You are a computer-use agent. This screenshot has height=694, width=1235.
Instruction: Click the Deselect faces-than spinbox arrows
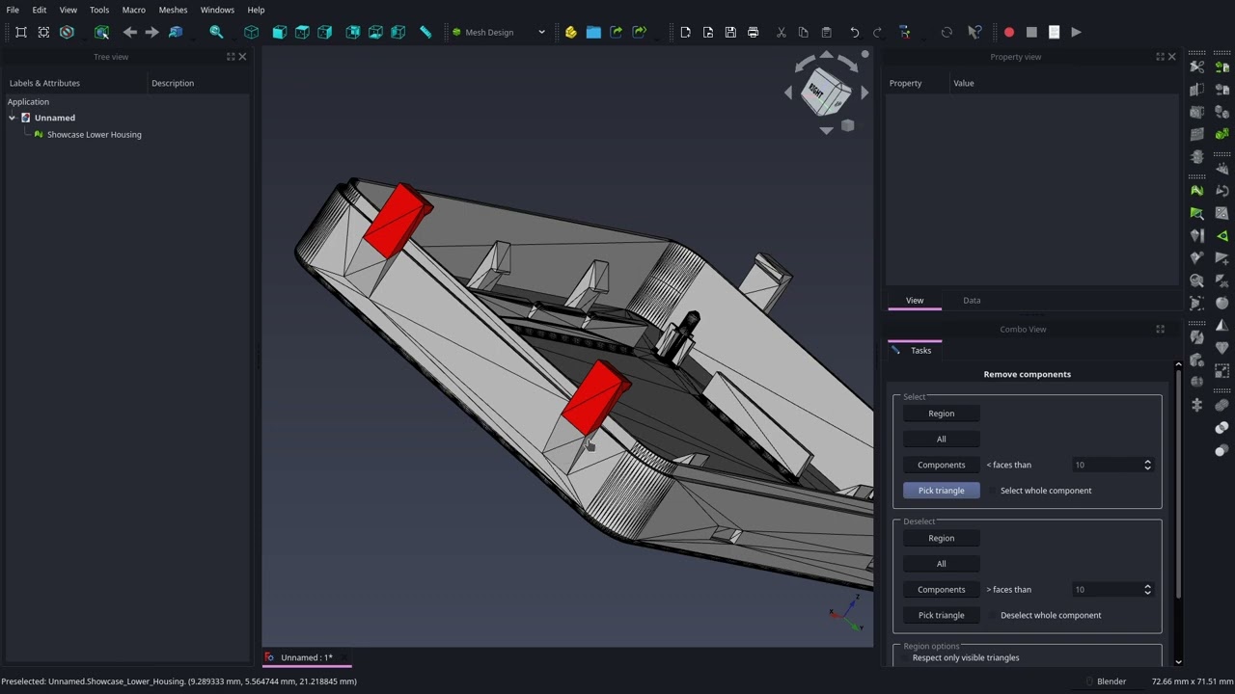[x=1147, y=589]
